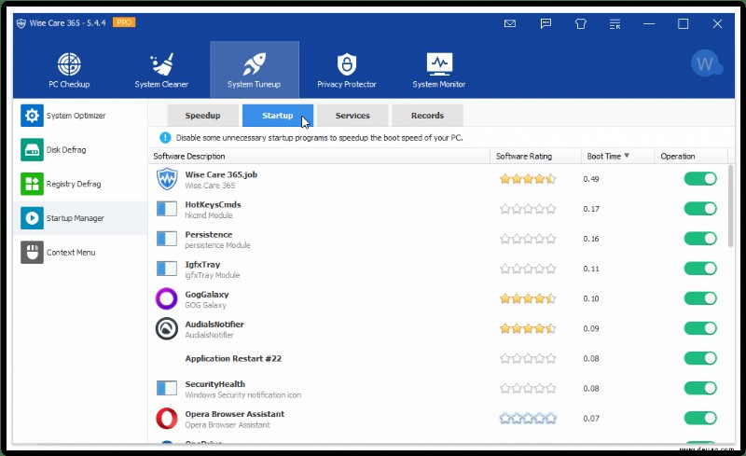
Task: Click the 'GOG Galaxy' description text
Action: point(205,305)
